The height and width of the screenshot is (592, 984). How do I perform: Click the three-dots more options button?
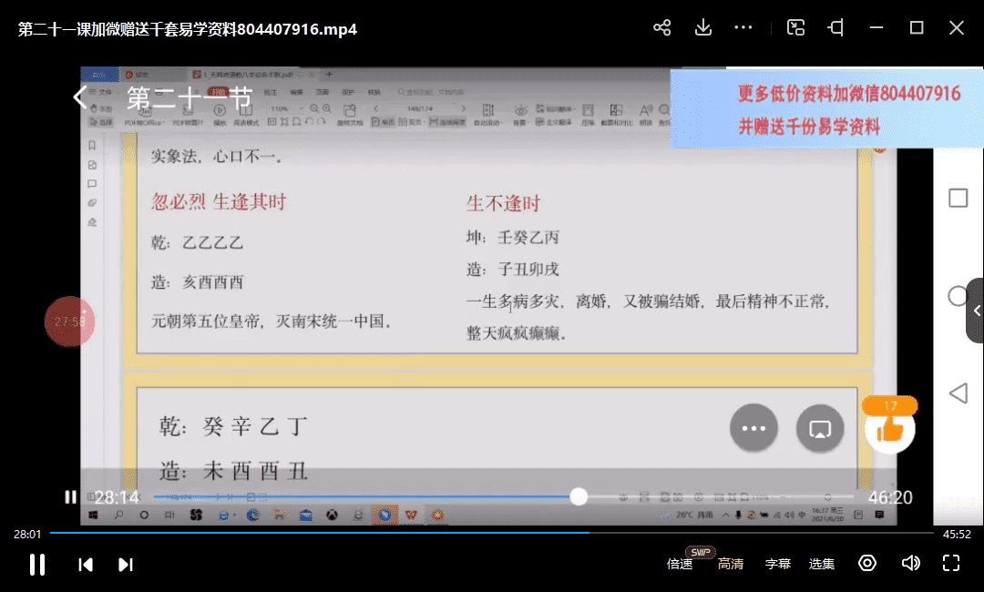753,428
